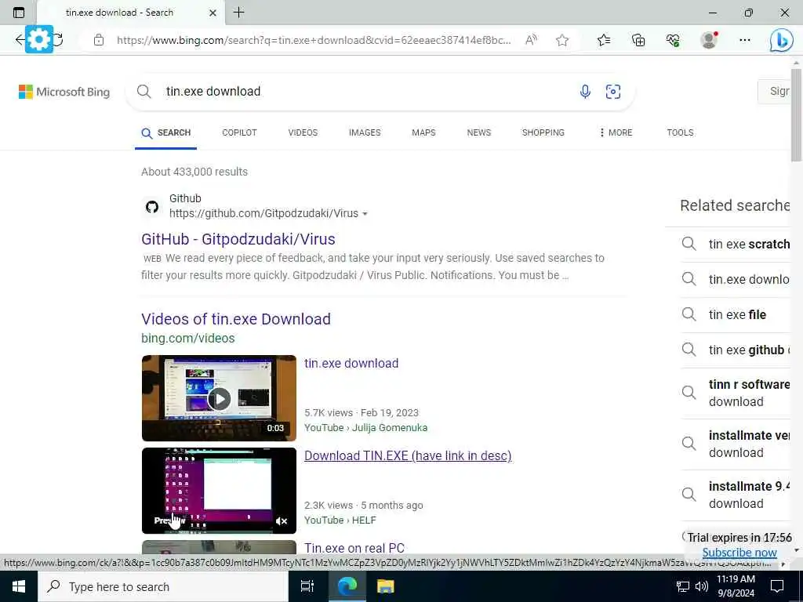The image size is (803, 602).
Task: Click the address bar URL
Action: (314, 40)
